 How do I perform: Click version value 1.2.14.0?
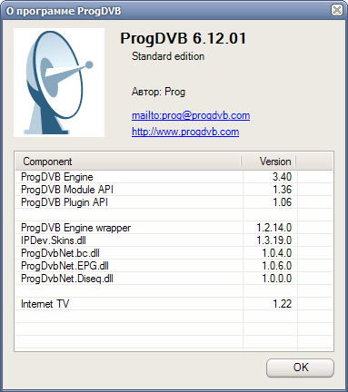tap(274, 228)
